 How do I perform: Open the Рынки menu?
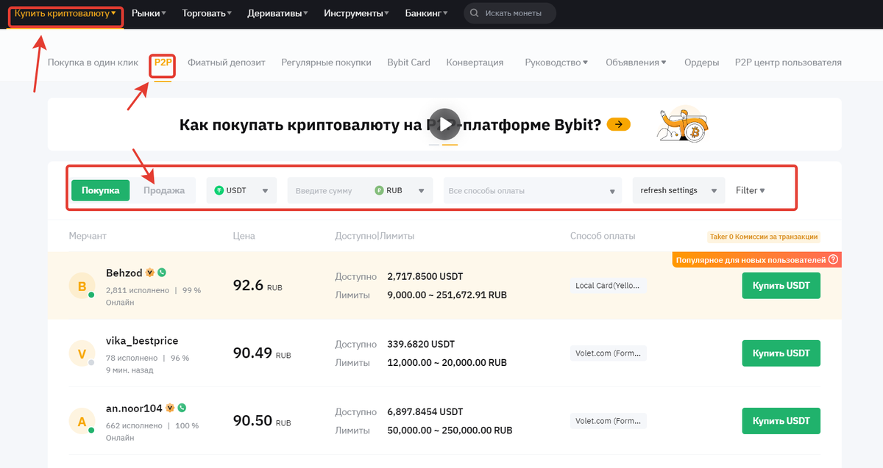click(149, 13)
